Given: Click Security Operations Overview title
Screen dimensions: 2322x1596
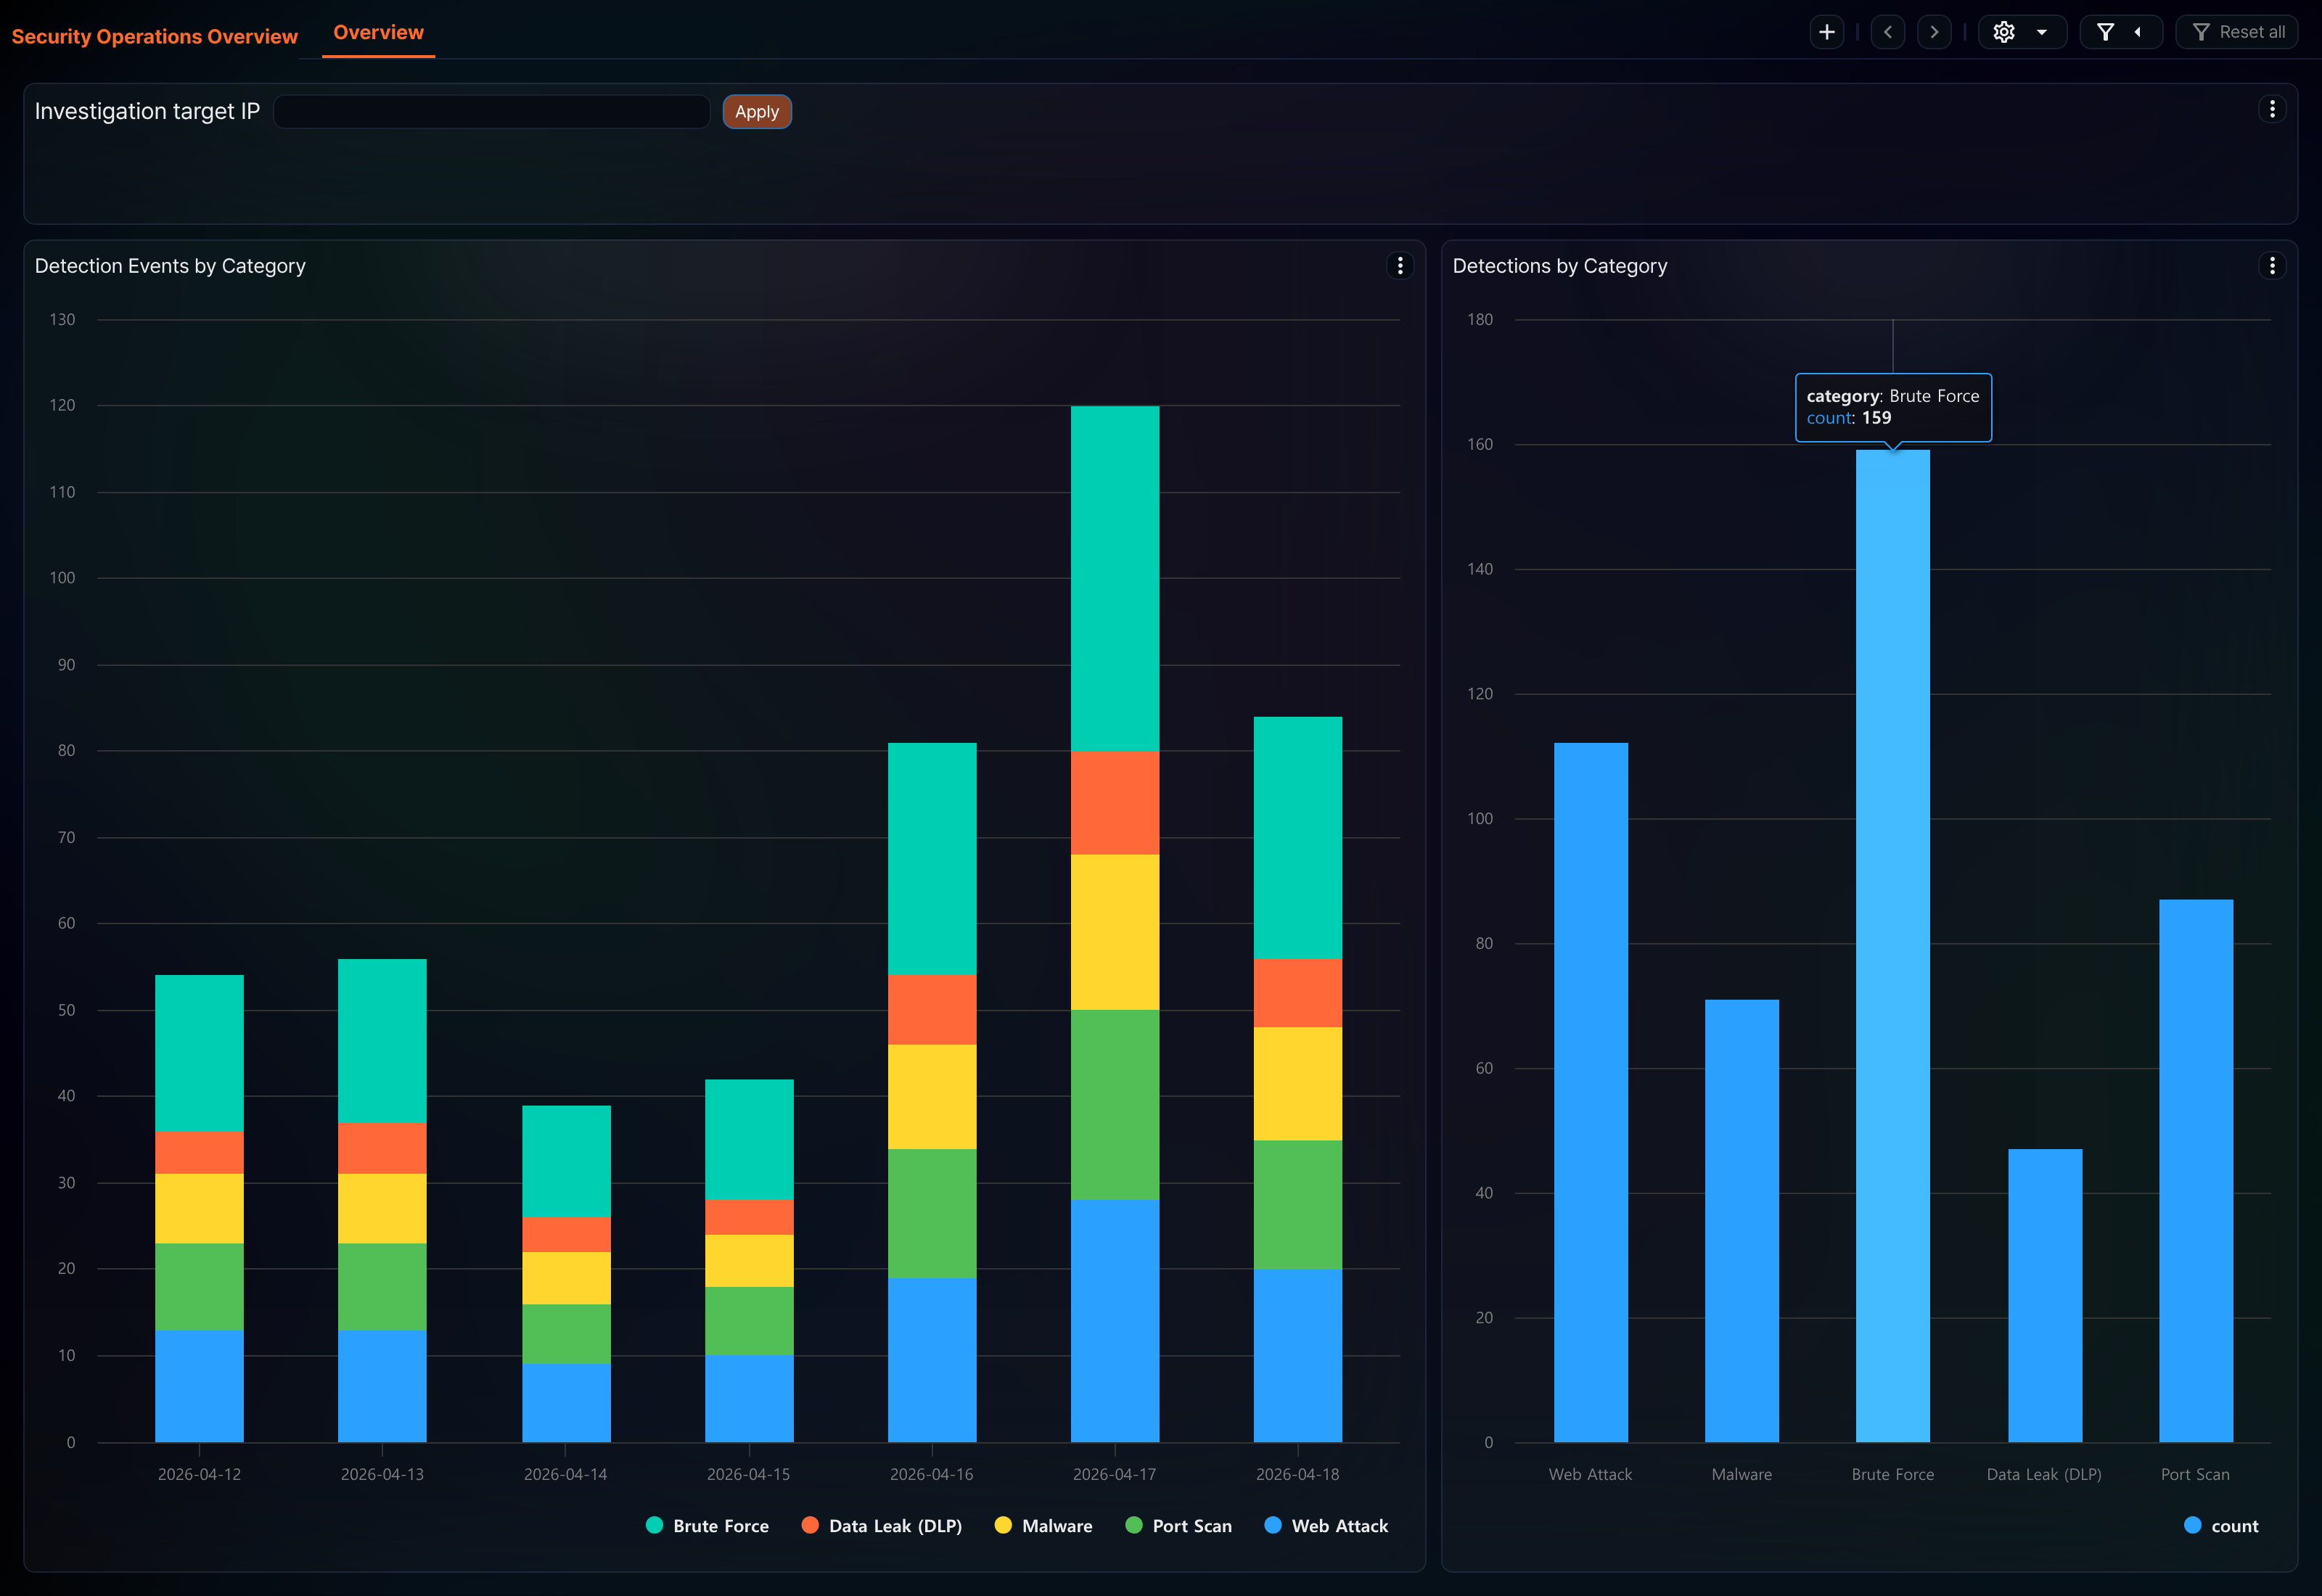Looking at the screenshot, I should [155, 36].
